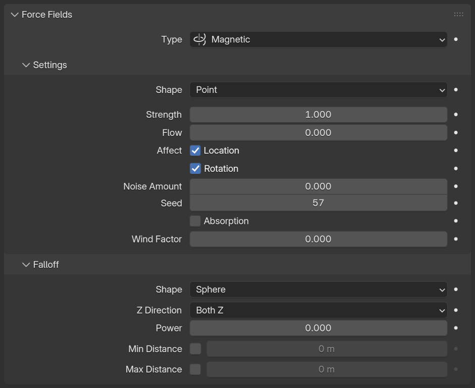Click the Settings header label
The image size is (475, 388).
50,65
